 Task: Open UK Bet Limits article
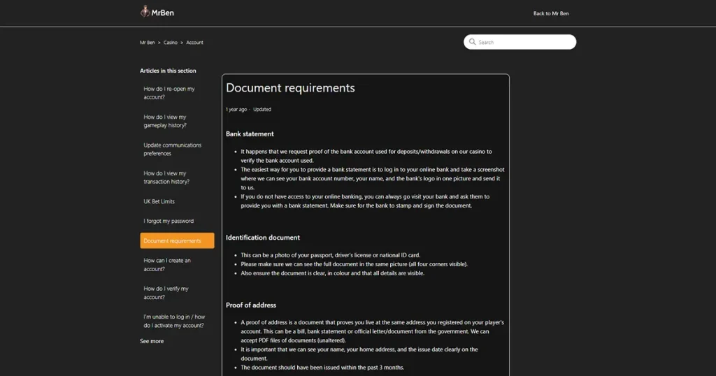tap(159, 201)
